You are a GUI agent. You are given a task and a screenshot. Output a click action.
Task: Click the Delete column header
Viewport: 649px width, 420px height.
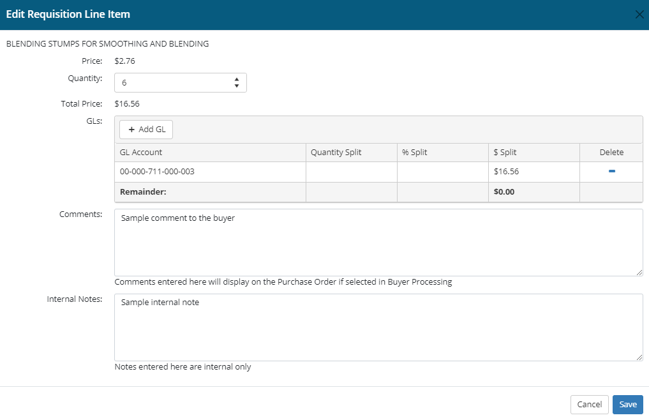611,152
